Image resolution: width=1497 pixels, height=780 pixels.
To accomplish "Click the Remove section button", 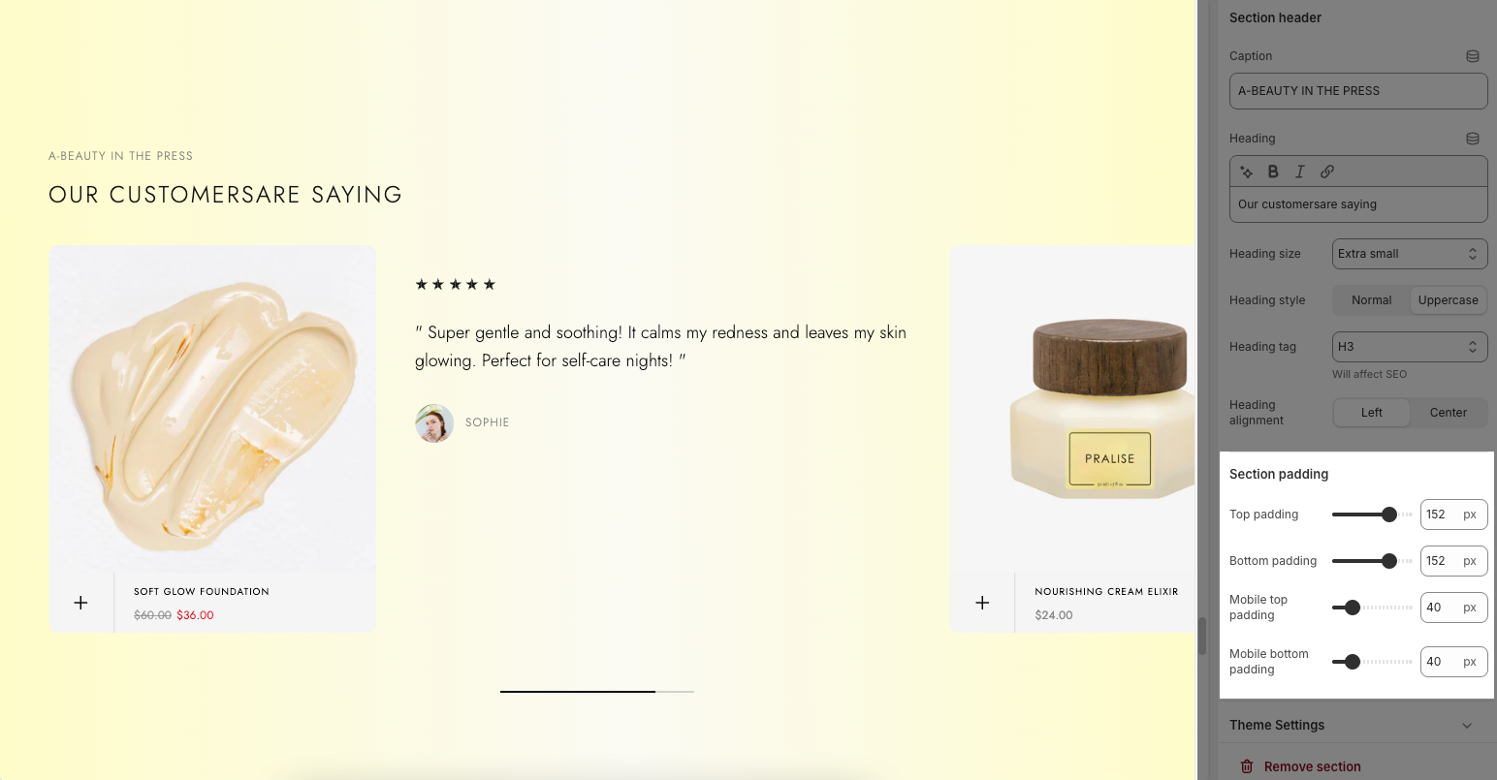I will tap(1300, 766).
